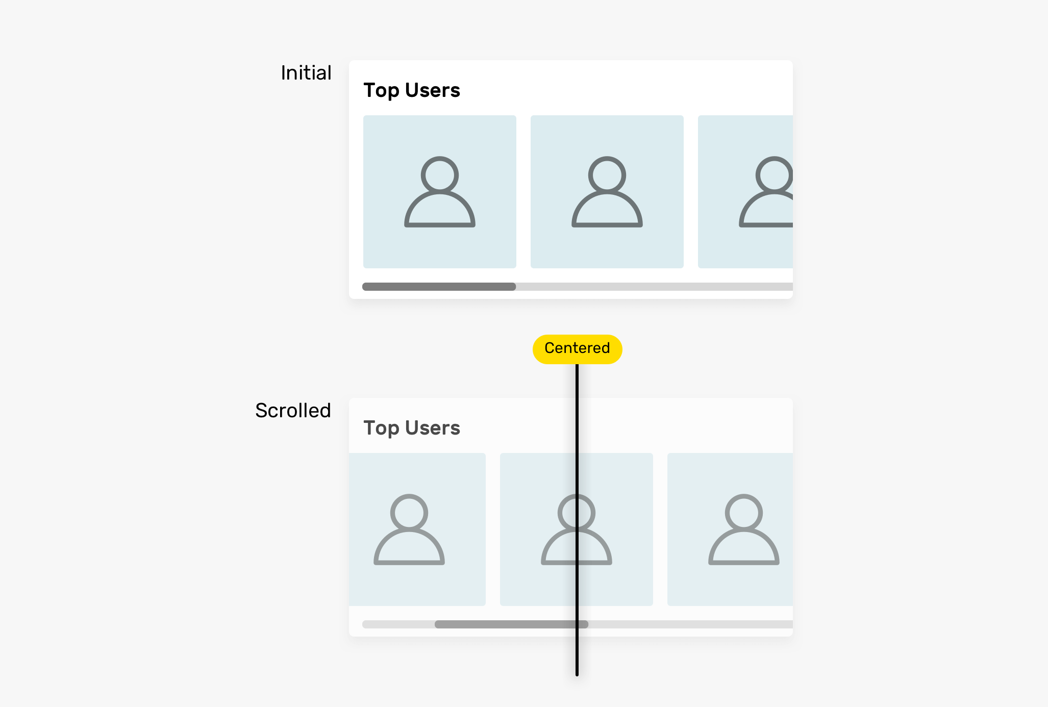Select the first user avatar in Initial panel
The image size is (1048, 707).
[x=440, y=192]
